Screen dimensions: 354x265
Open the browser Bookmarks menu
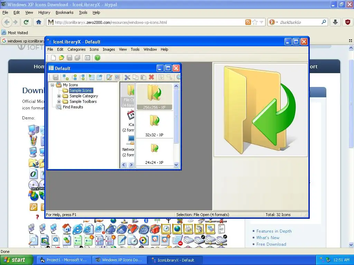point(65,12)
